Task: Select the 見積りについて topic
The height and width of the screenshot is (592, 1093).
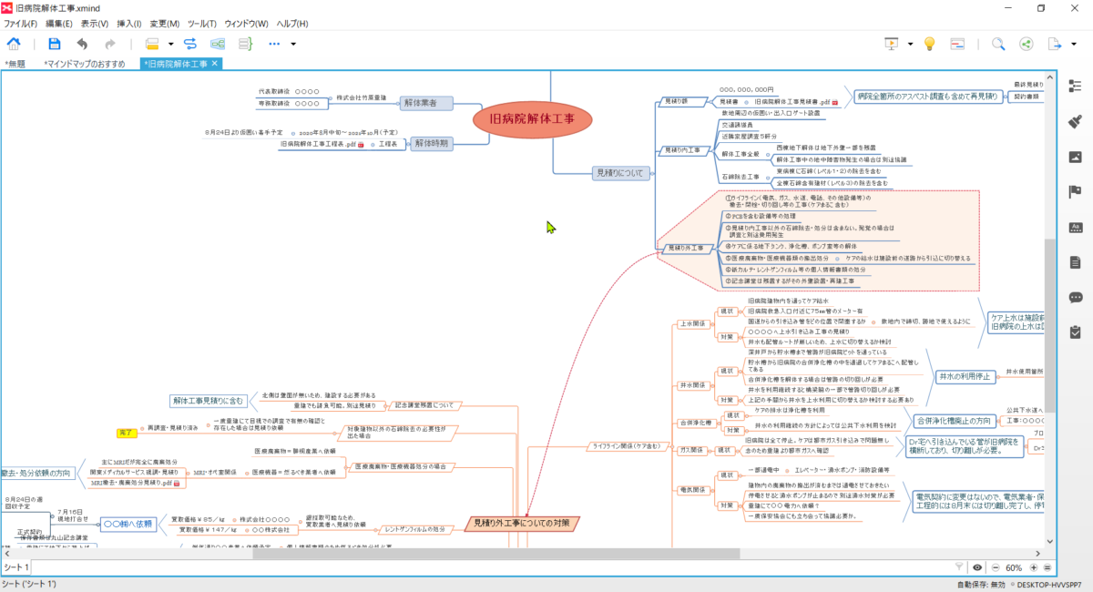Action: (619, 172)
